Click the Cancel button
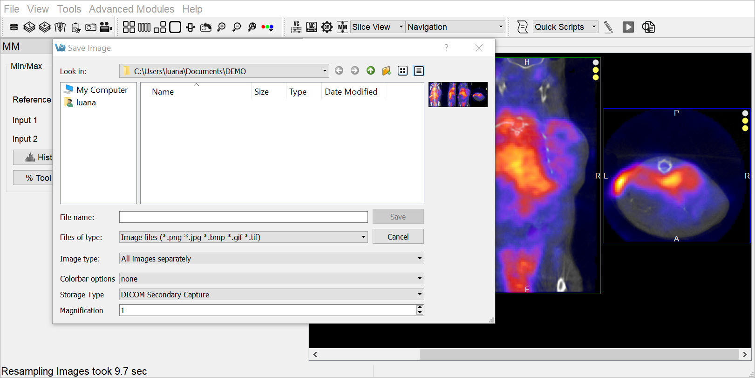Viewport: 755px width, 378px height. [x=398, y=237]
